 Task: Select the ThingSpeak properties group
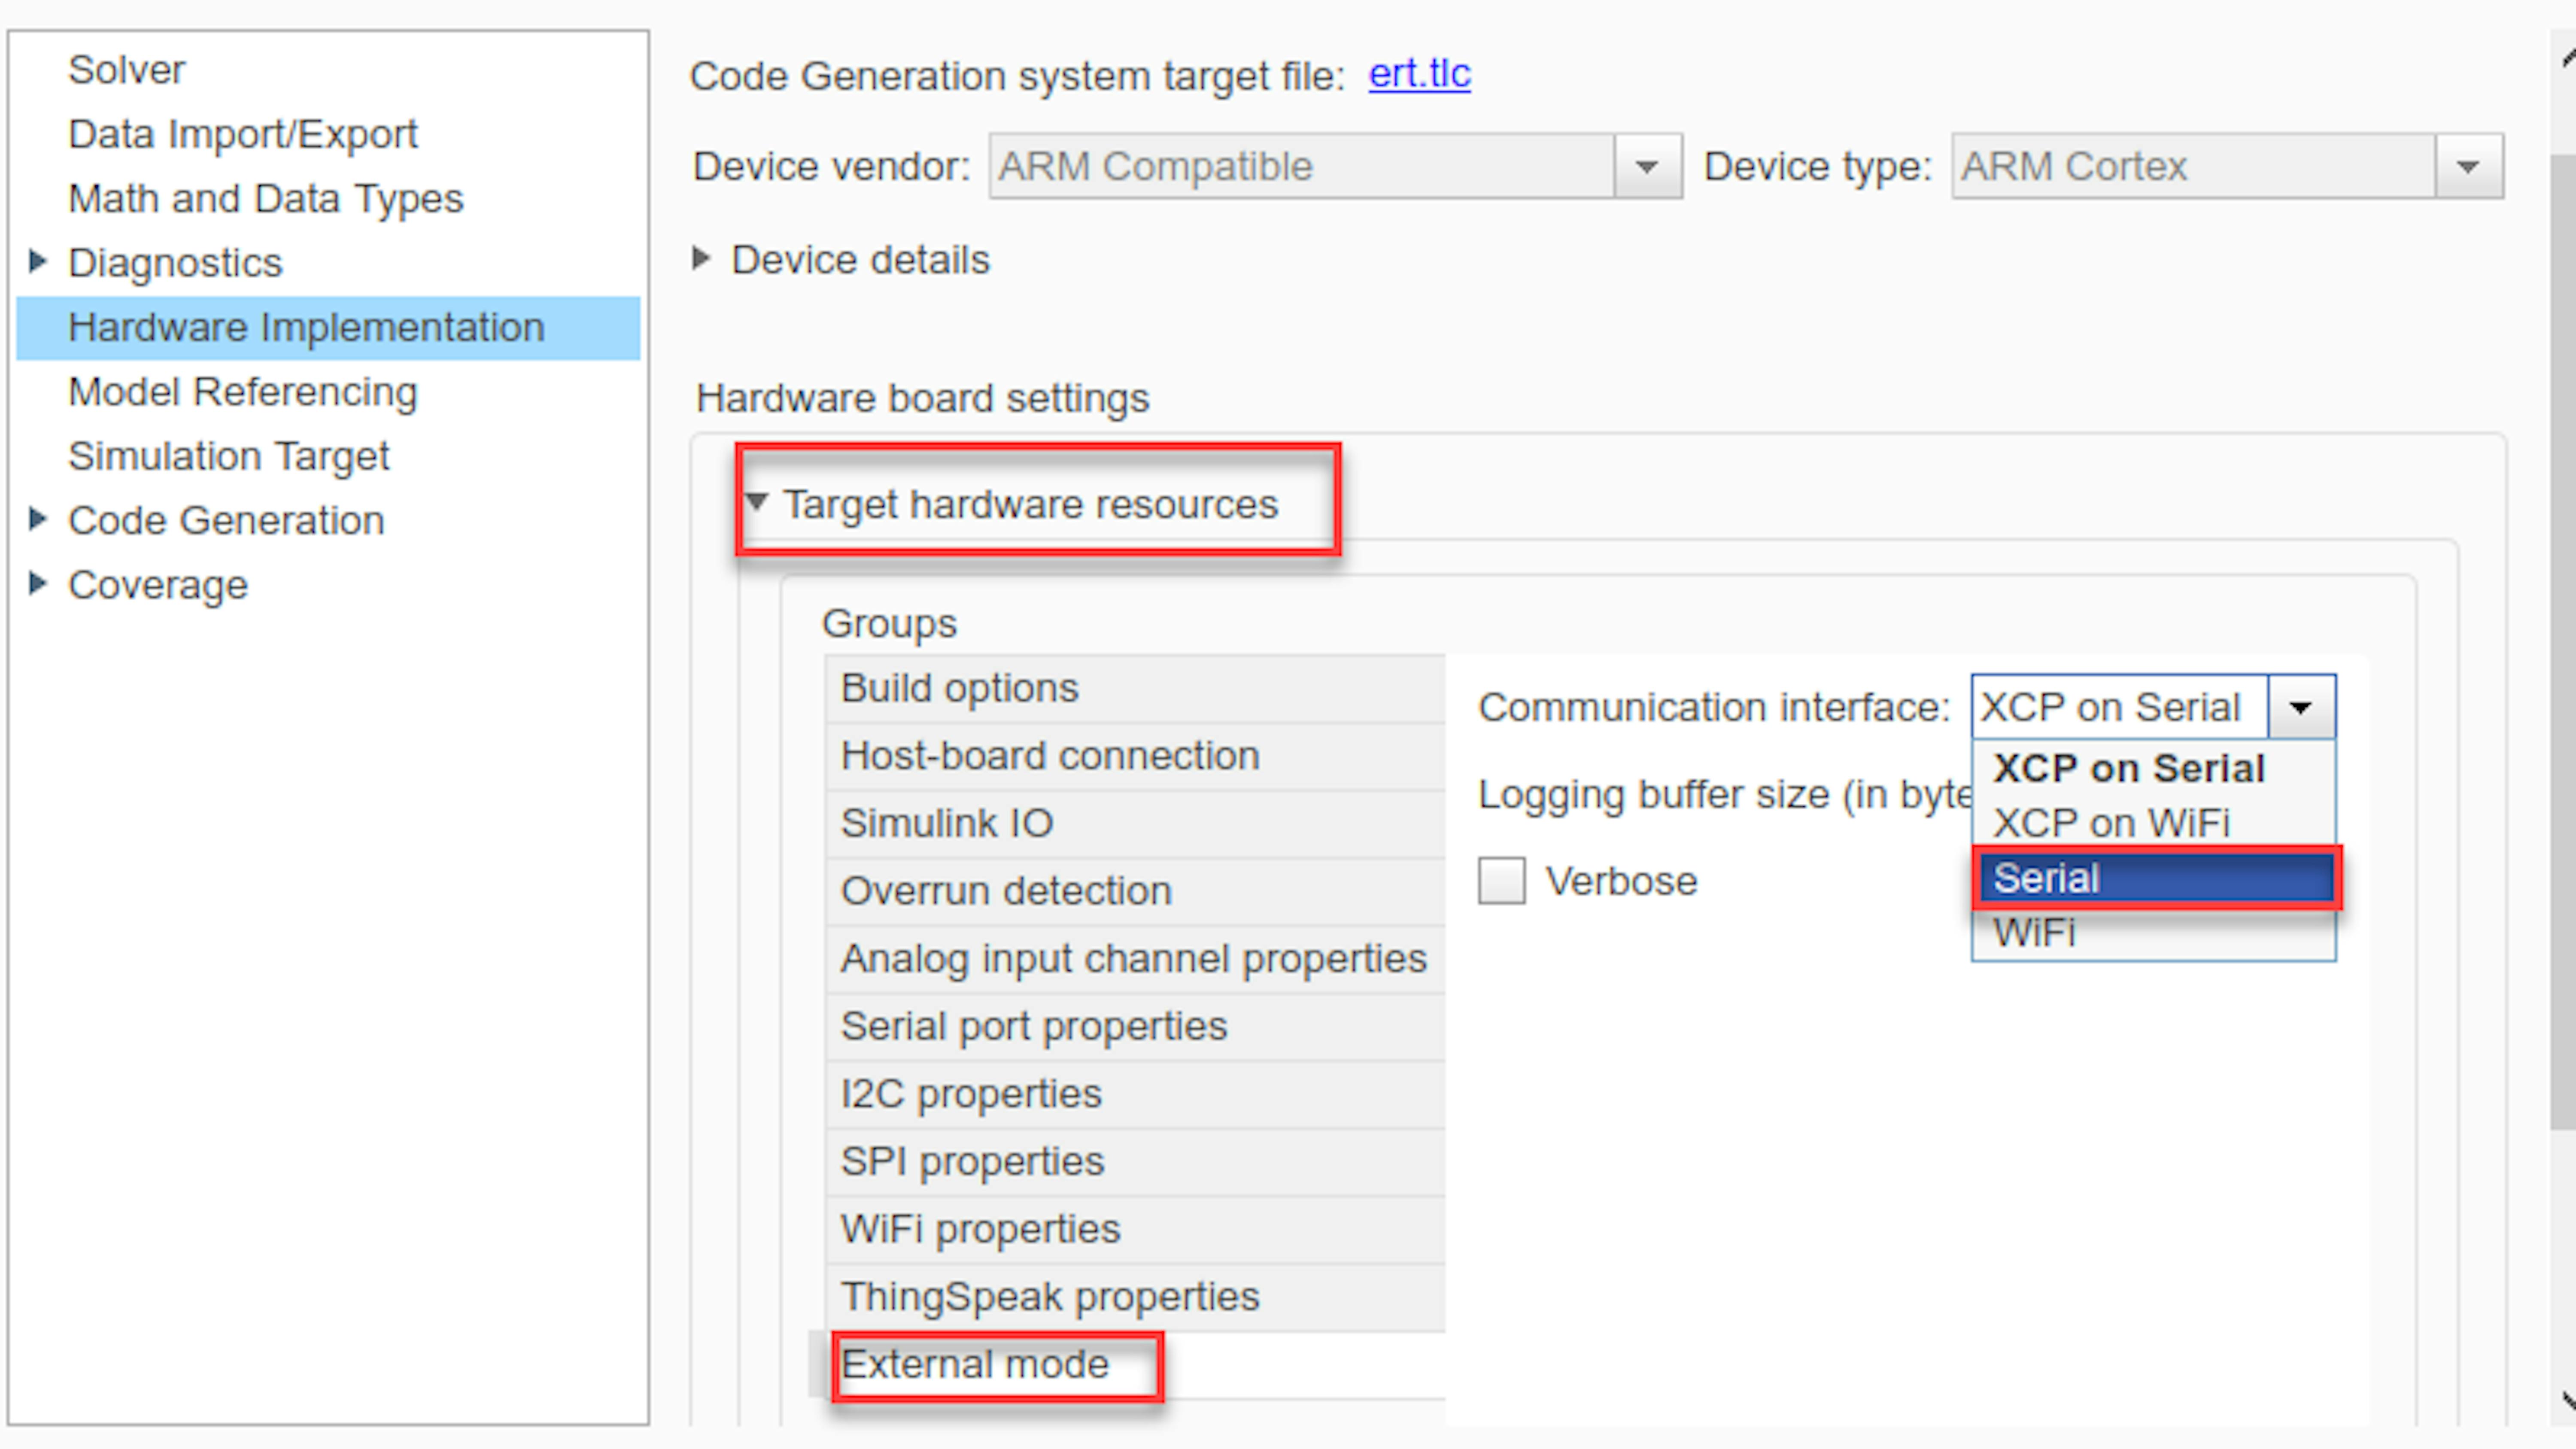pos(1135,1297)
